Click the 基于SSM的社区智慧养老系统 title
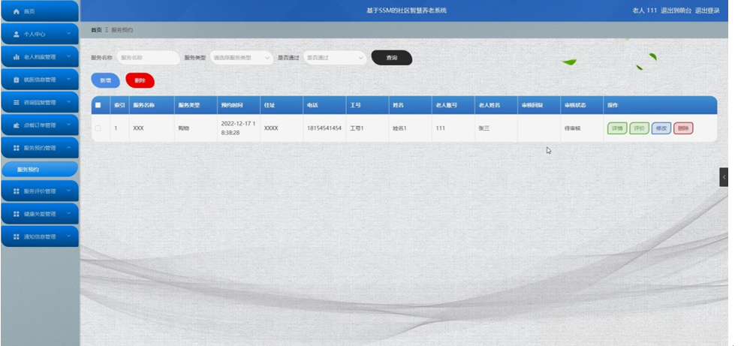The image size is (744, 346). click(x=407, y=11)
